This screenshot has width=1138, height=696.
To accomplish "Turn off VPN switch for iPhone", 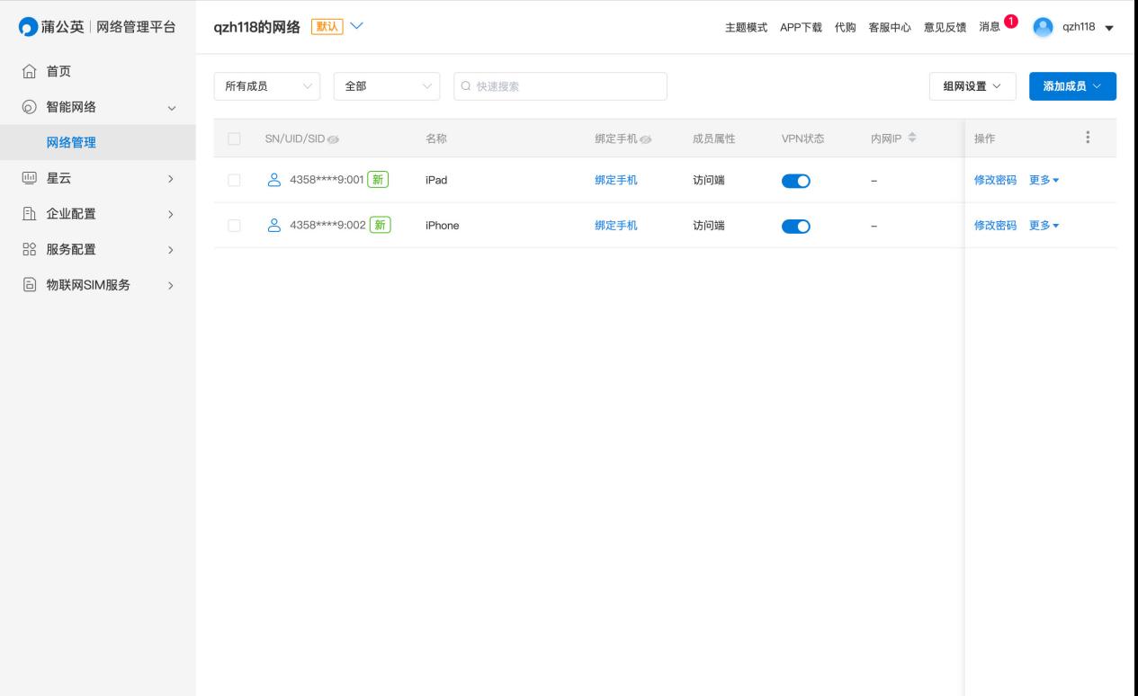I will (796, 226).
